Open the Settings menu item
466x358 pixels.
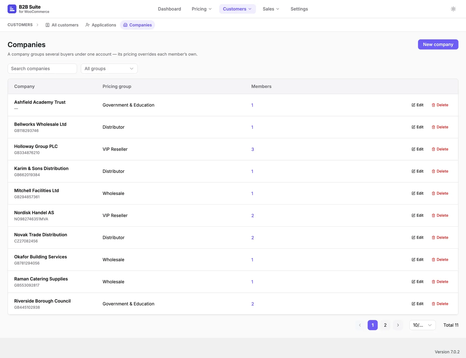click(x=299, y=9)
